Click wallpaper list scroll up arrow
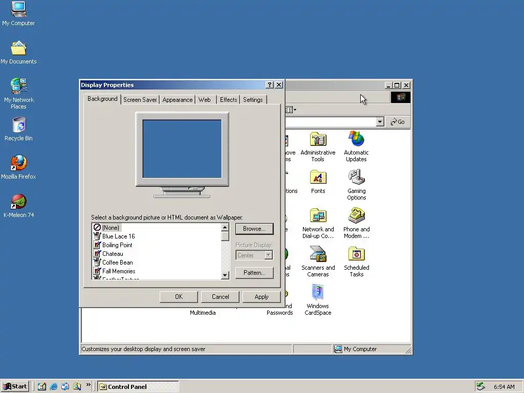 (x=225, y=227)
